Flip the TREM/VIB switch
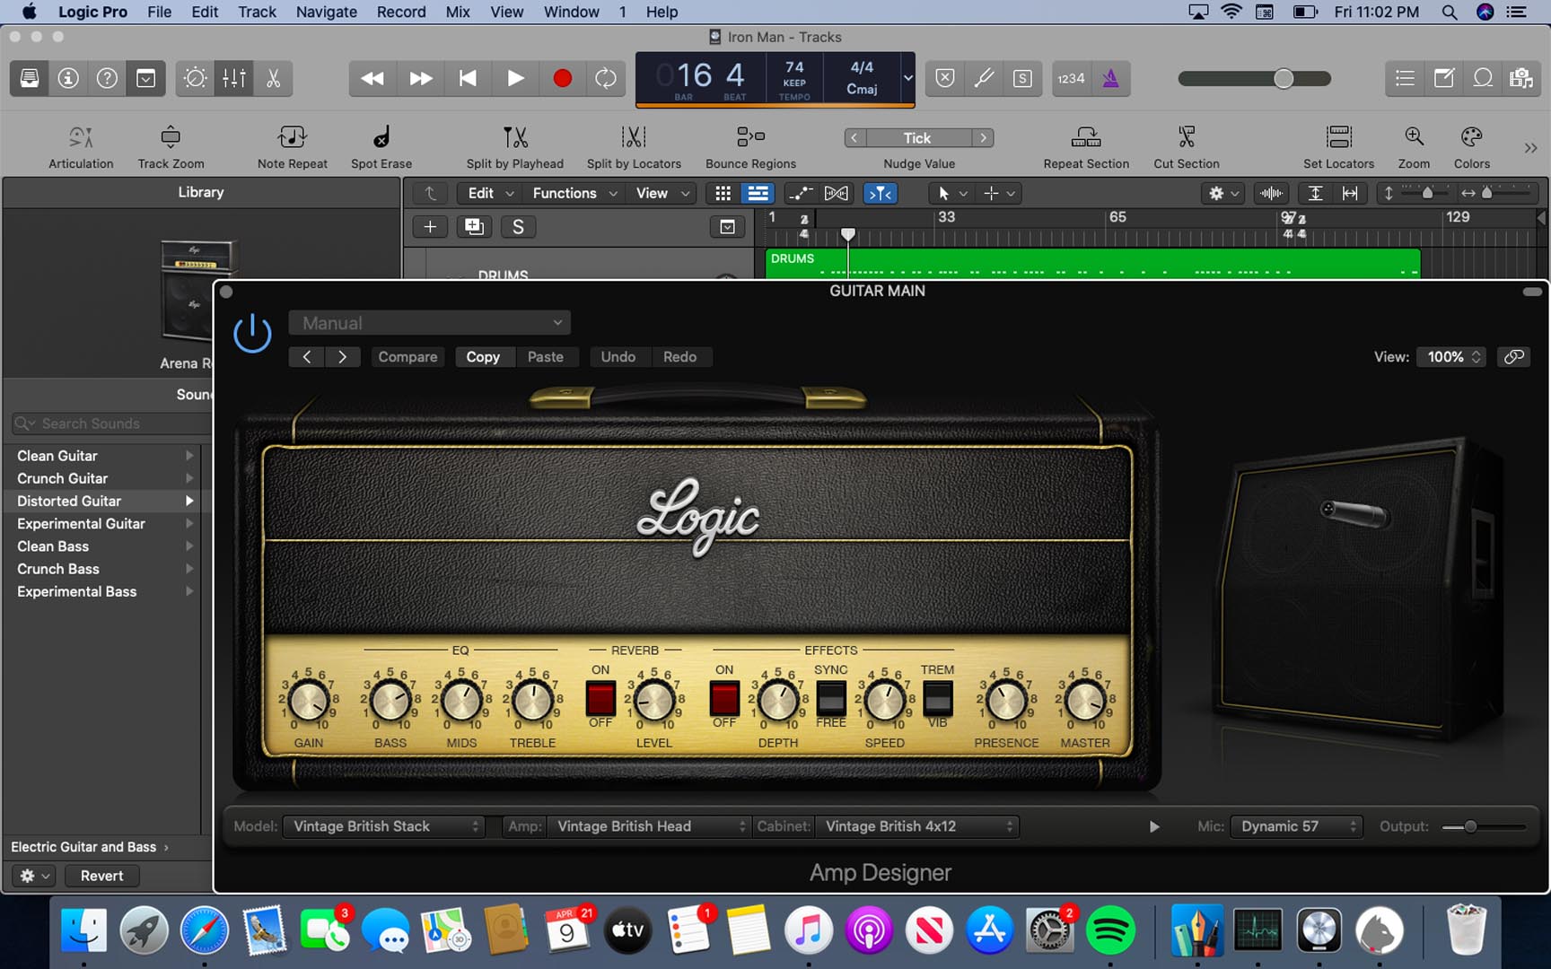This screenshot has width=1551, height=969. [x=938, y=697]
